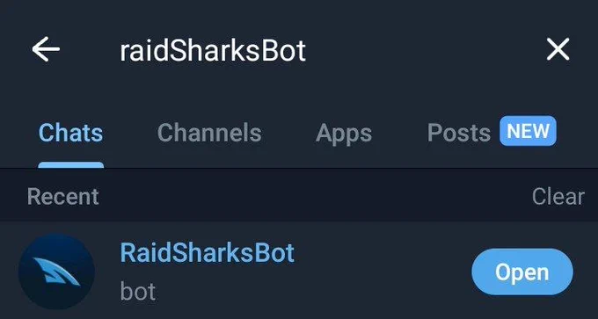Image resolution: width=598 pixels, height=319 pixels.
Task: Click the shark fin logo in the avatar
Action: [56, 272]
